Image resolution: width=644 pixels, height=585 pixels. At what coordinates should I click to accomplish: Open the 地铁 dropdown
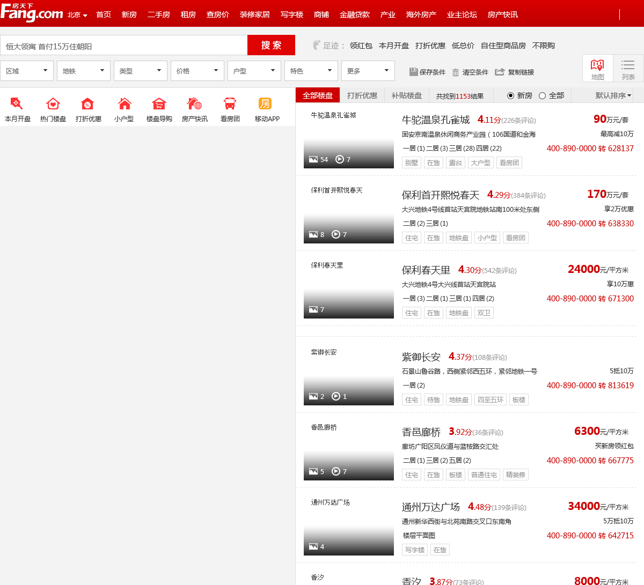coord(84,71)
